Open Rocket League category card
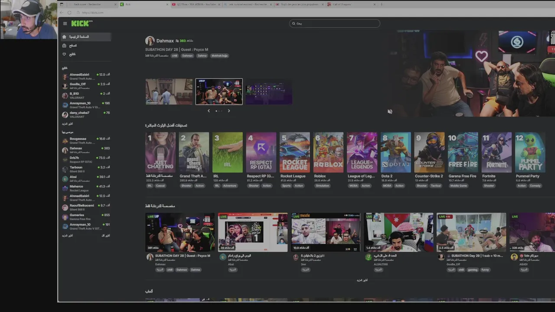This screenshot has height=312, width=555. [295, 153]
